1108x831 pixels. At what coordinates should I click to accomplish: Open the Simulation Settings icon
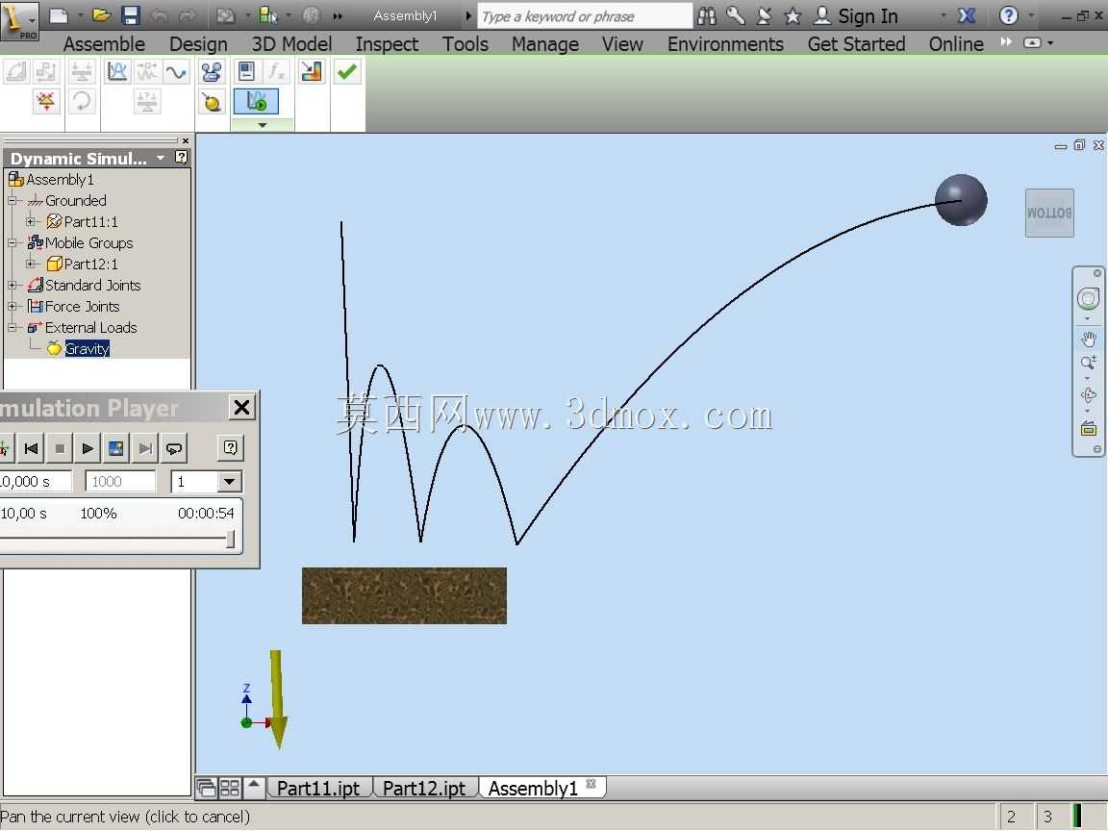pyautogui.click(x=246, y=71)
